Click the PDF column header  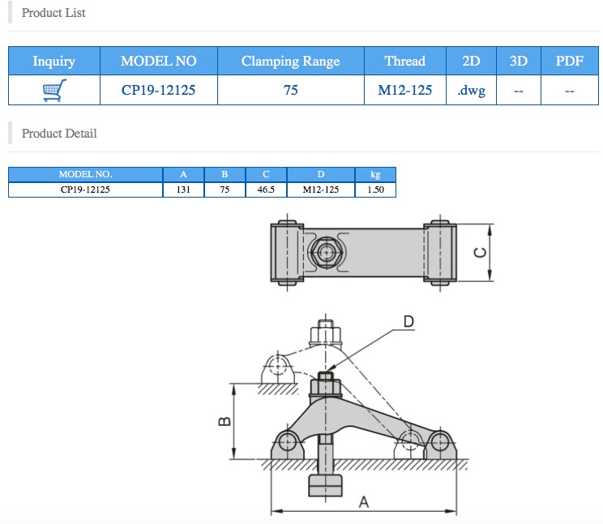coord(570,61)
